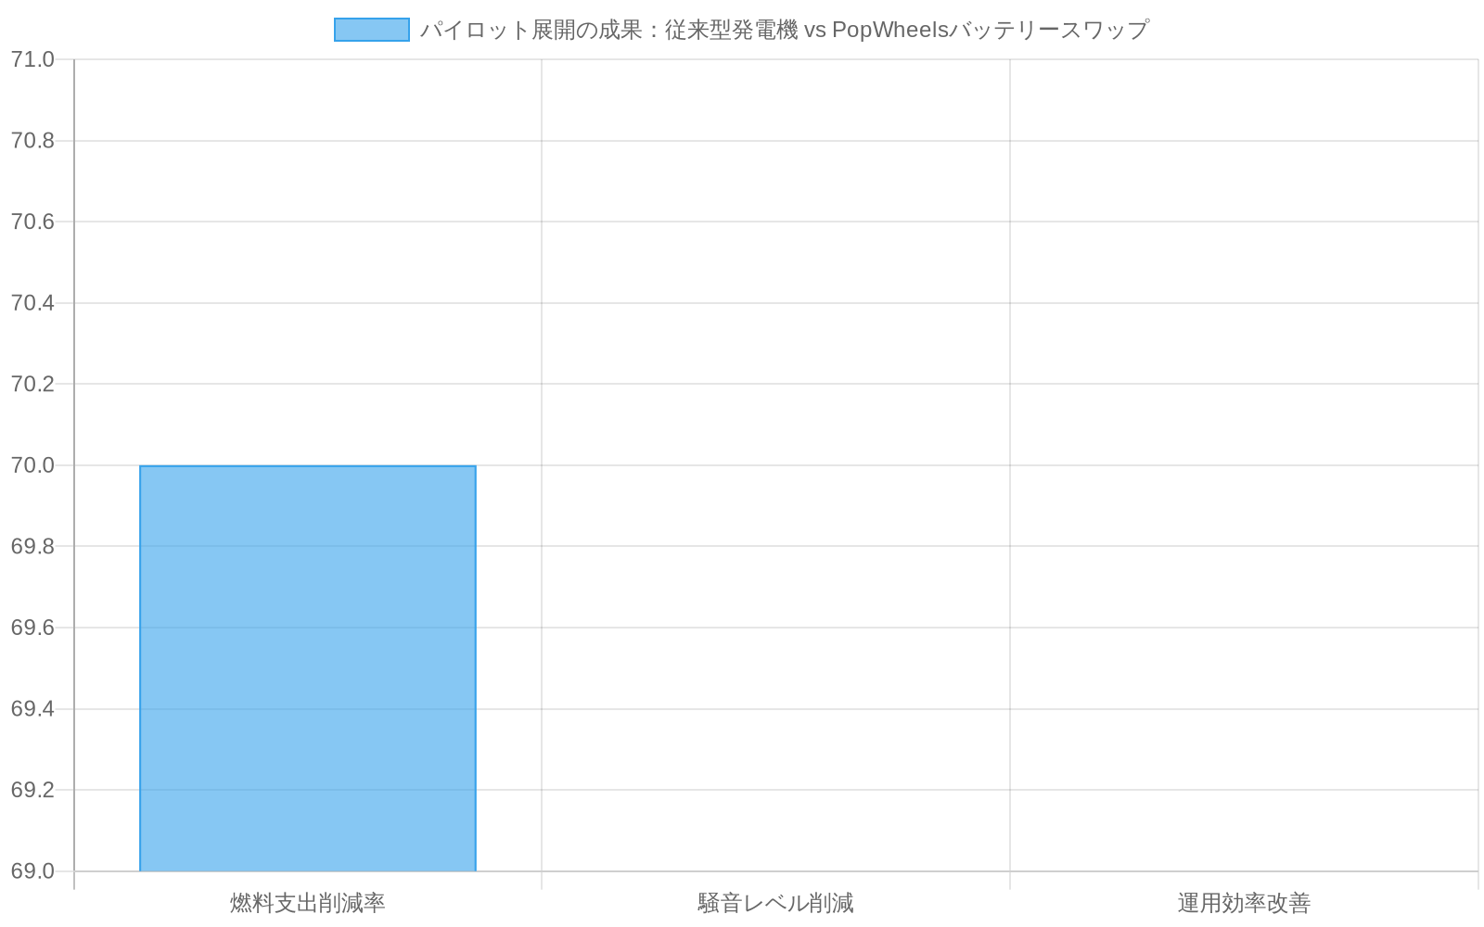Image resolution: width=1484 pixels, height=927 pixels.
Task: Click the top of the blue bar
Action: click(x=306, y=465)
